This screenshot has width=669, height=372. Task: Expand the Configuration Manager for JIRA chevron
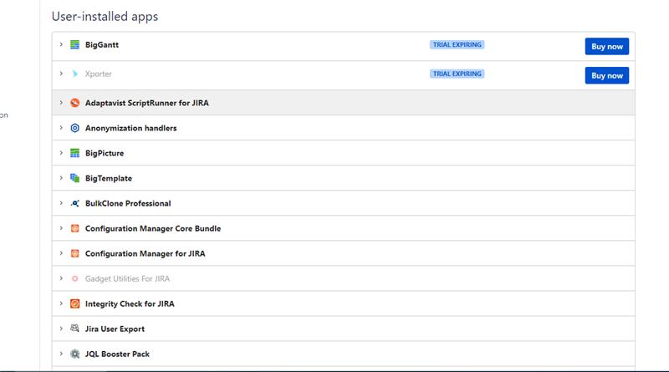(61, 253)
